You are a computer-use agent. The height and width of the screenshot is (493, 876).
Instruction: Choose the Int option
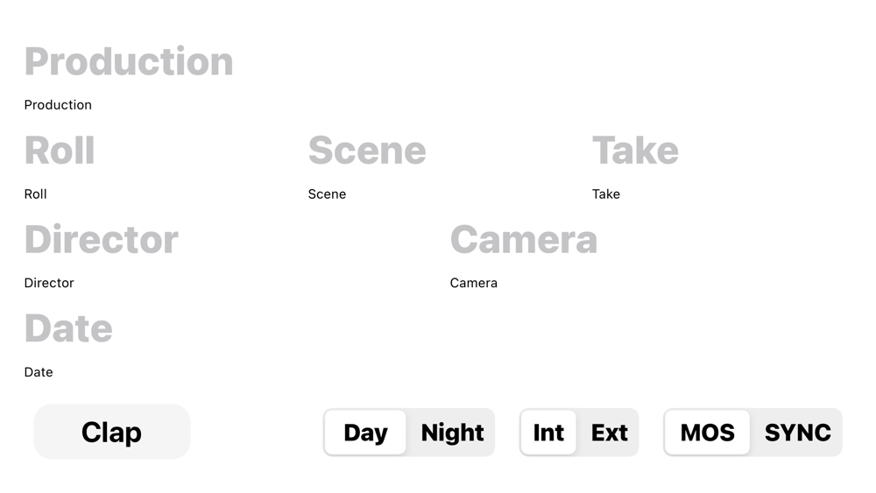[x=548, y=433]
